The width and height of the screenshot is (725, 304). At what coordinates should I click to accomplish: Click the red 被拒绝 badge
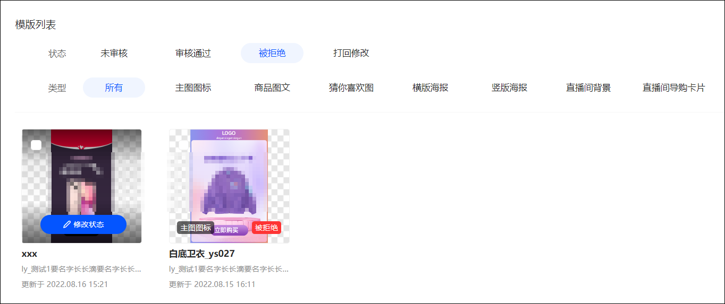[x=266, y=228]
